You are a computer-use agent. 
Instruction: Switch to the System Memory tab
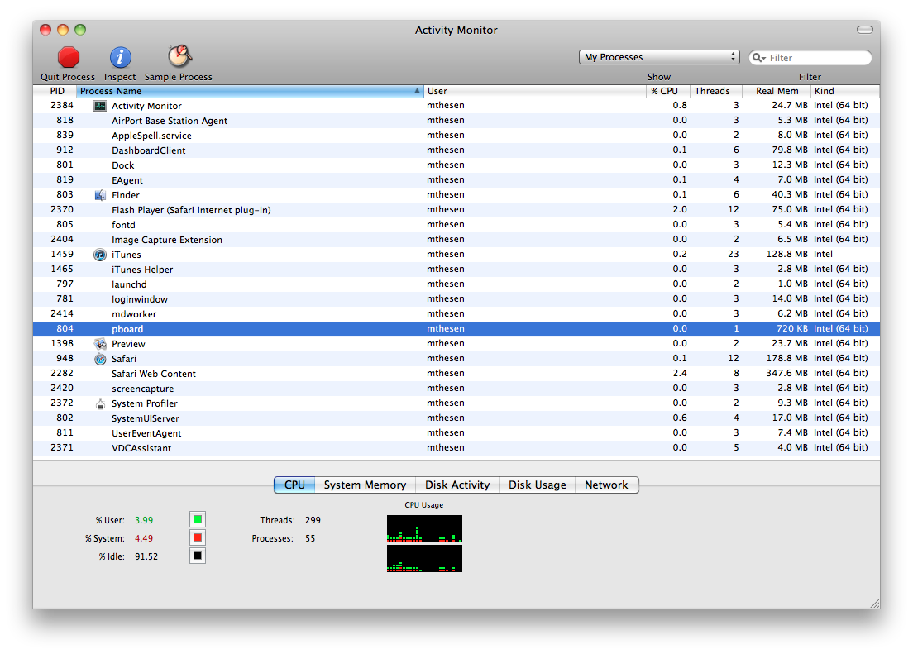tap(365, 485)
